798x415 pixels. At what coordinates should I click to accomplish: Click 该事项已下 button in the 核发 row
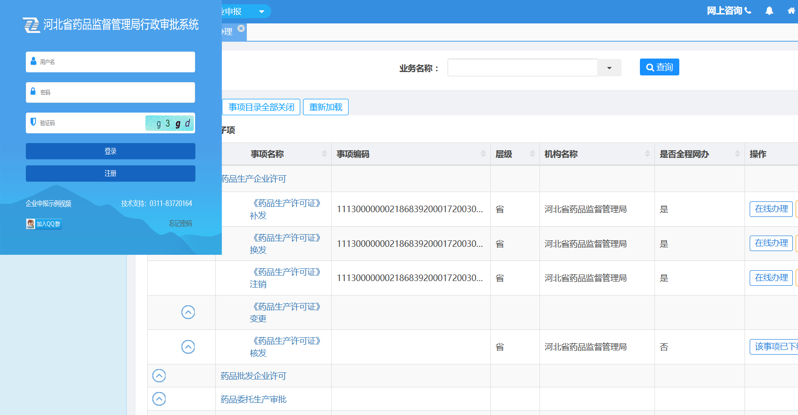coord(774,347)
